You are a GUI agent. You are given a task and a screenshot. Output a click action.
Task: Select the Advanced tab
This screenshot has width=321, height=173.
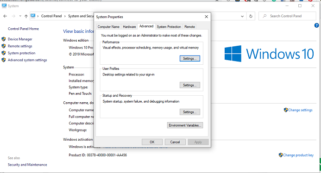tap(146, 26)
